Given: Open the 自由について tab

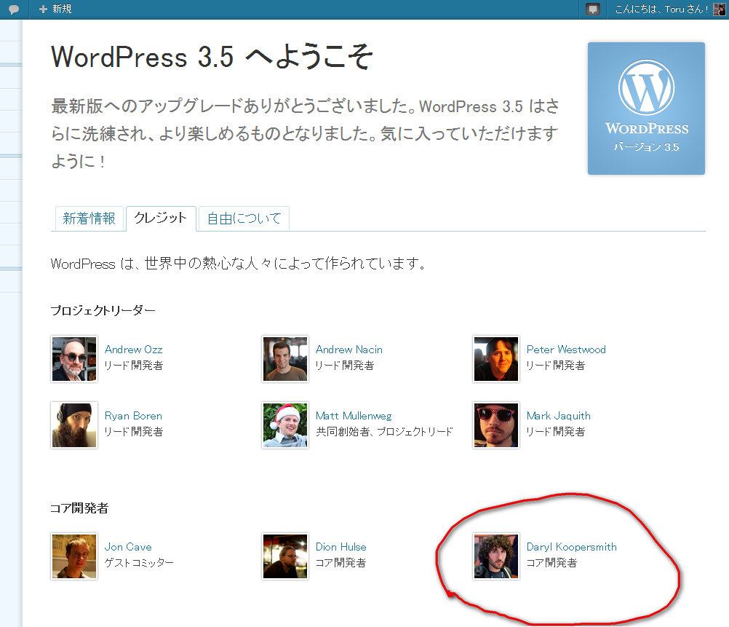Looking at the screenshot, I should pos(244,218).
